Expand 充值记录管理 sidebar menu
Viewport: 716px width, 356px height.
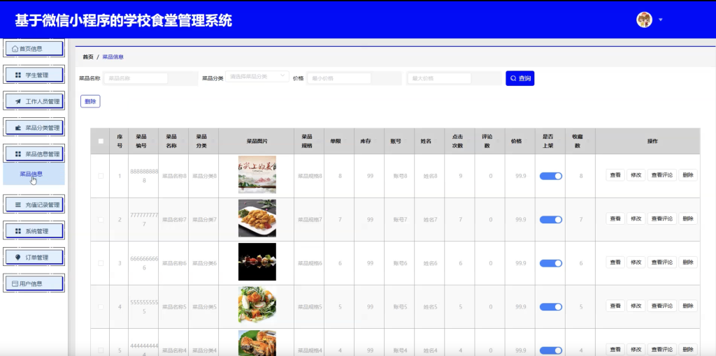tap(34, 205)
